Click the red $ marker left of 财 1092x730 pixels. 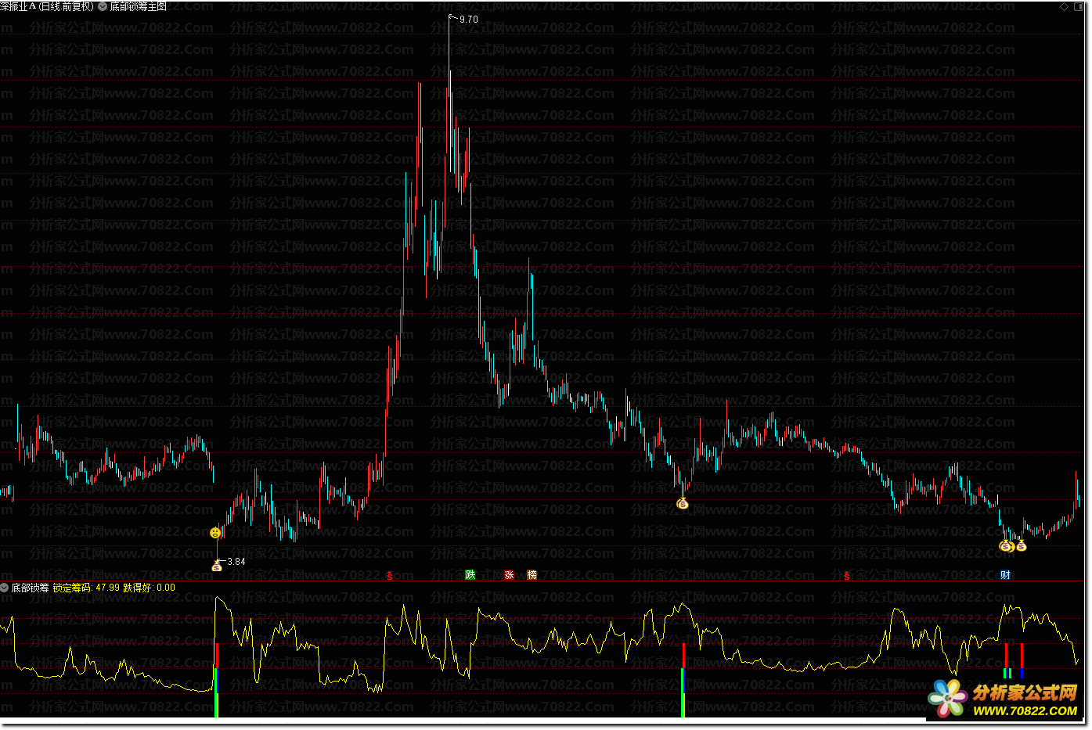tap(846, 576)
